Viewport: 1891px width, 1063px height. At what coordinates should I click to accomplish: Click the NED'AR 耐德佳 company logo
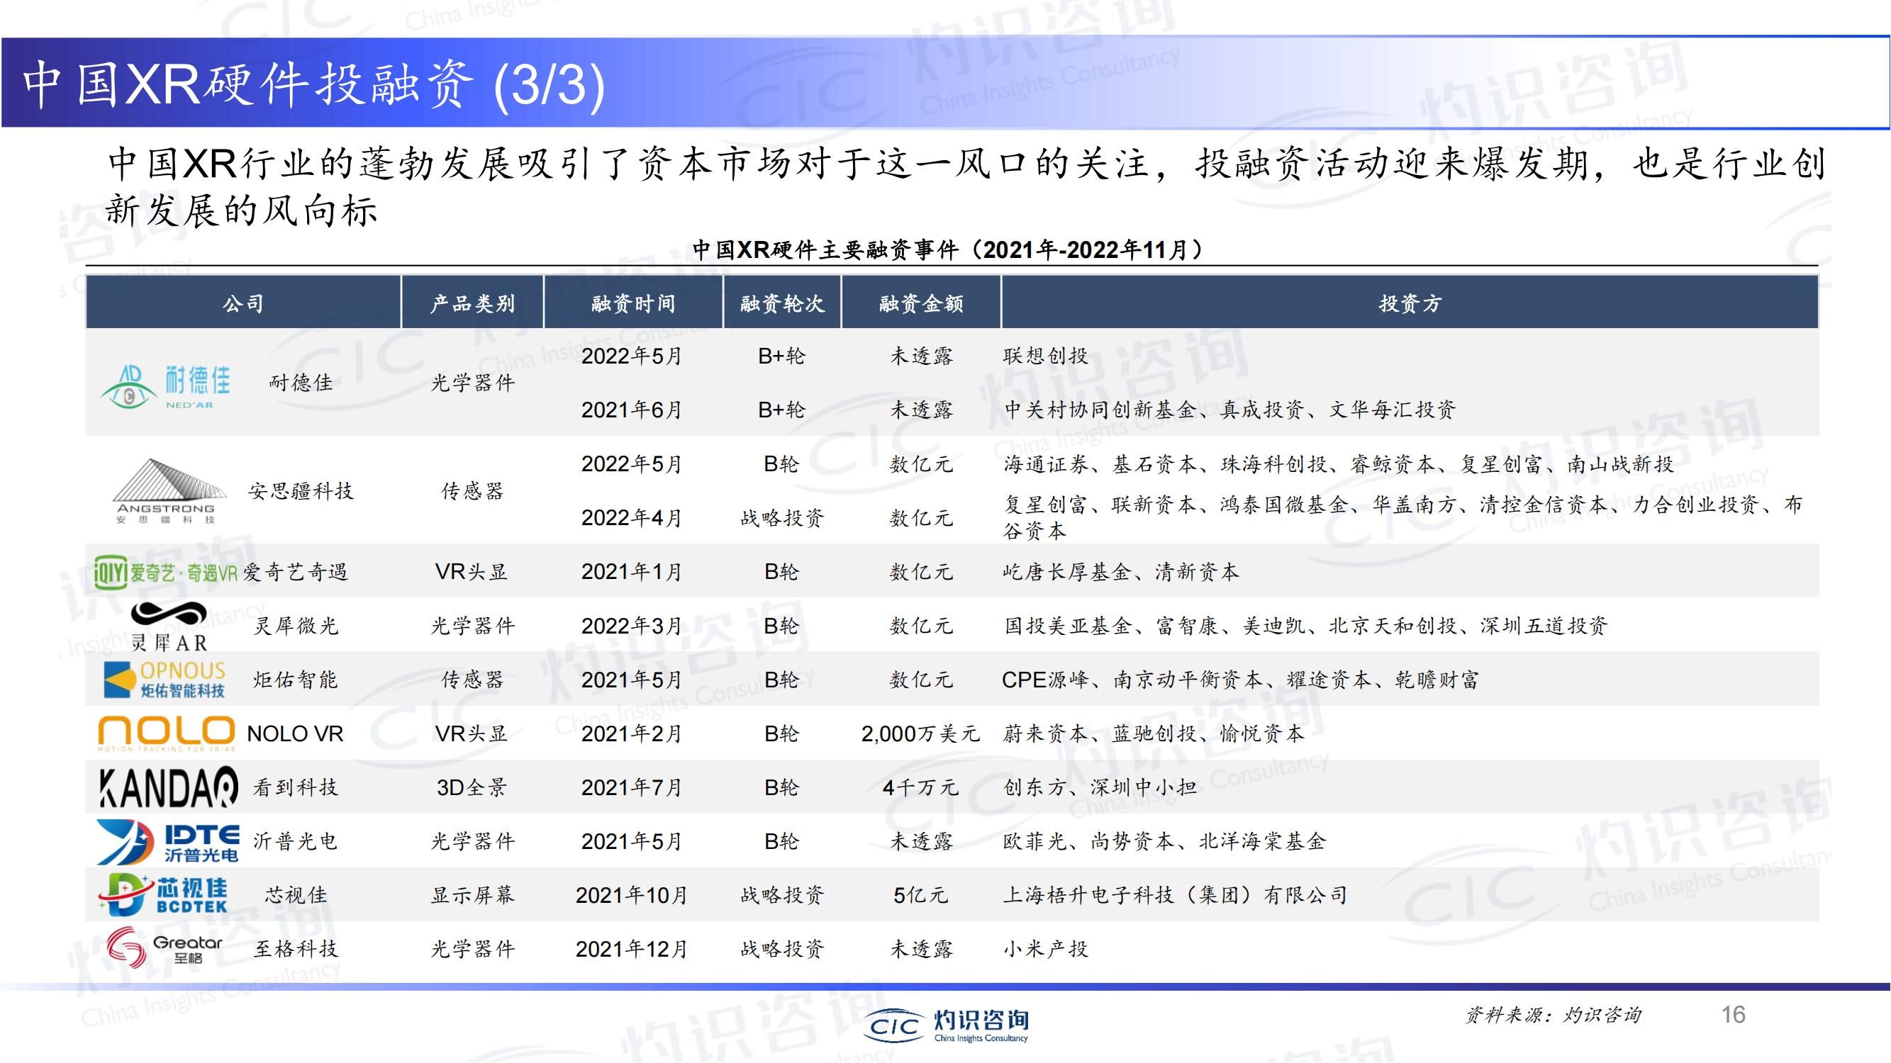coord(165,387)
